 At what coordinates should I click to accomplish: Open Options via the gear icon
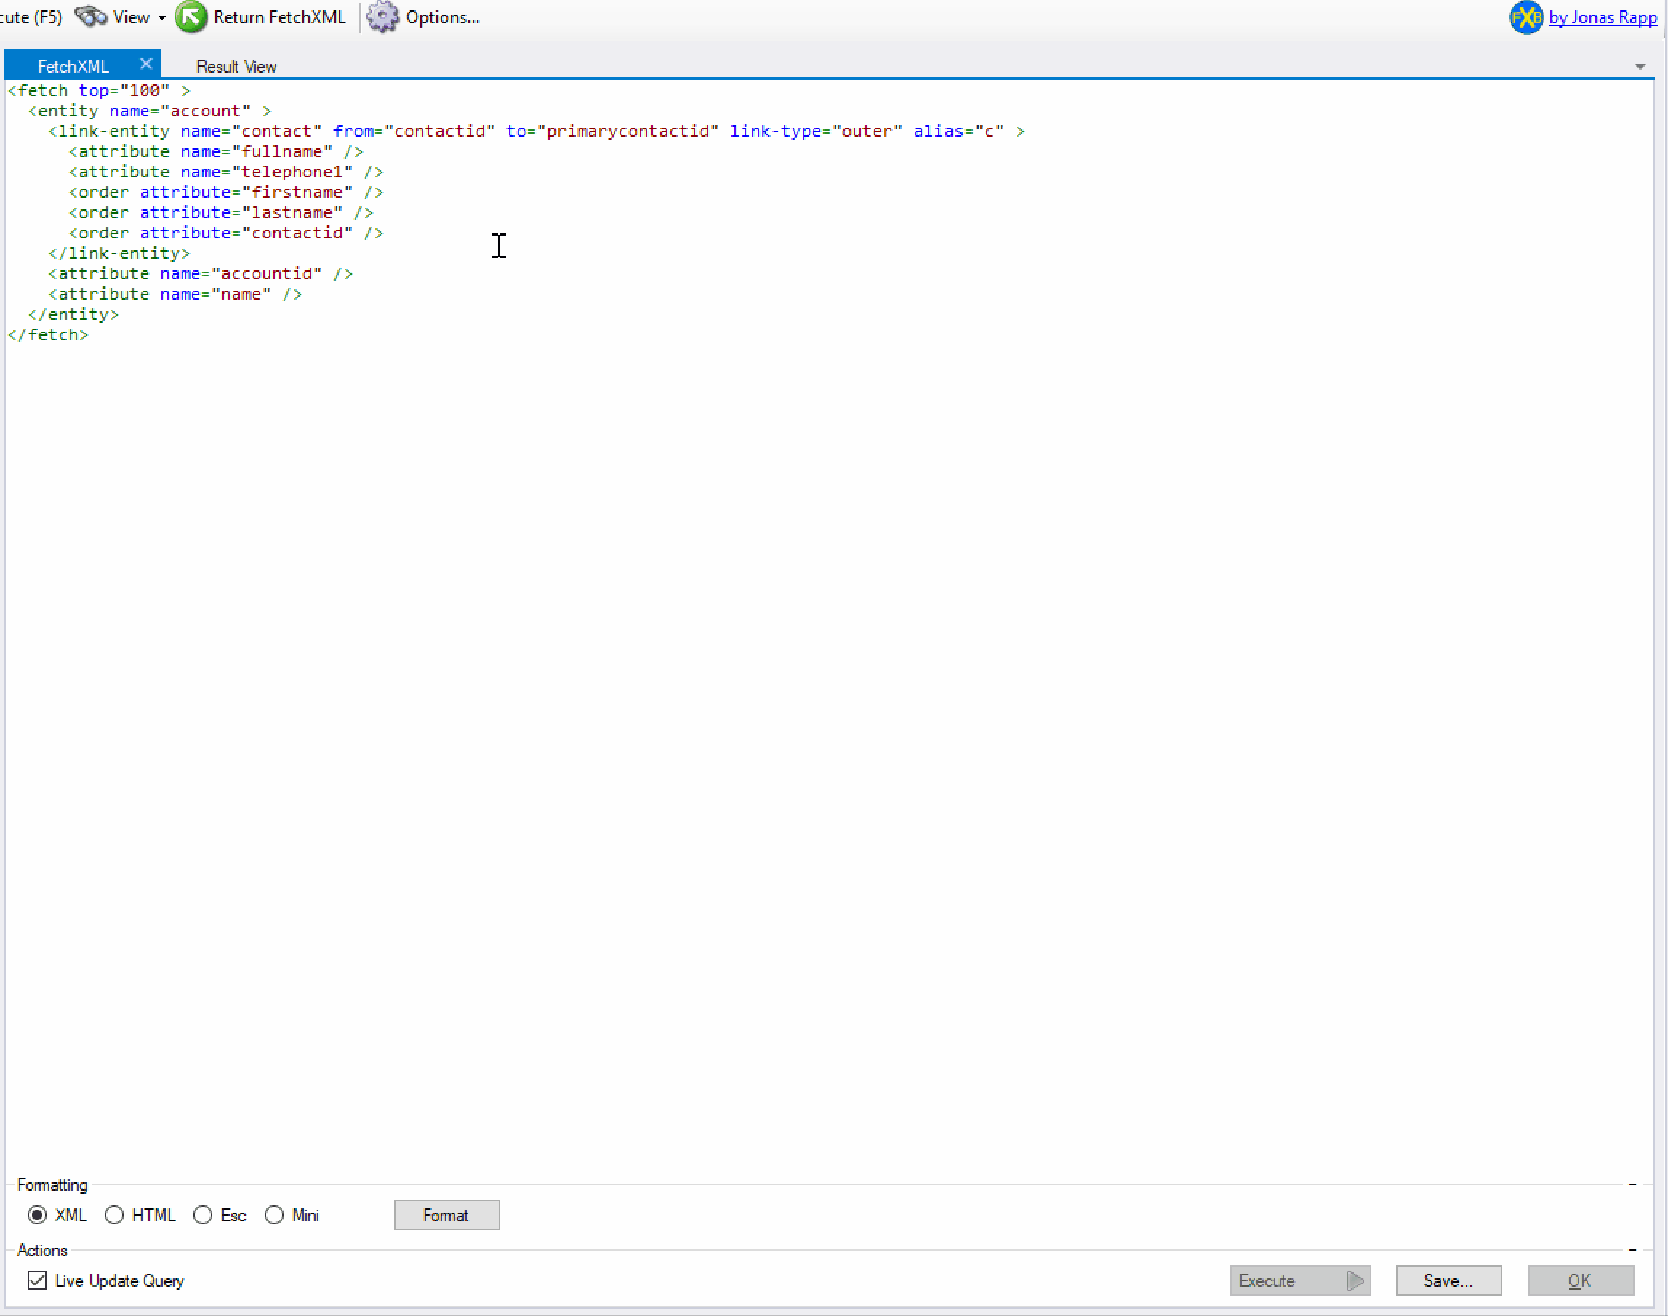click(x=382, y=16)
